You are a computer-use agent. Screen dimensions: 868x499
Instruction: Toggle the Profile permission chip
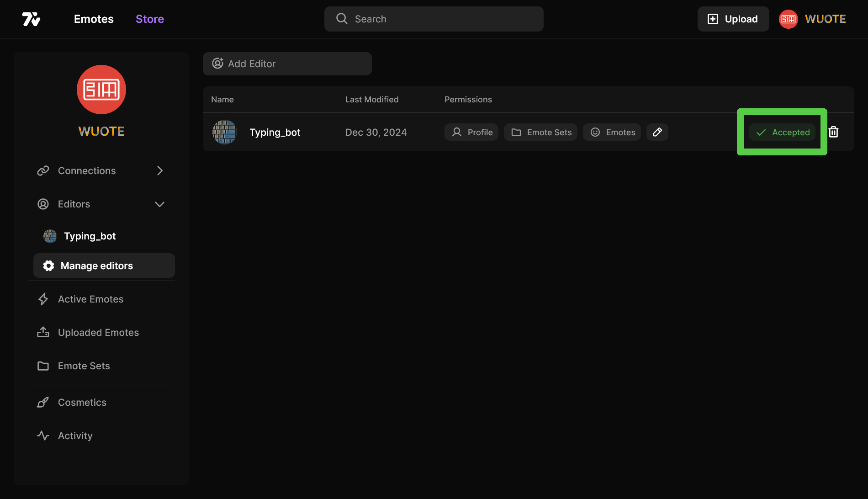(x=471, y=132)
